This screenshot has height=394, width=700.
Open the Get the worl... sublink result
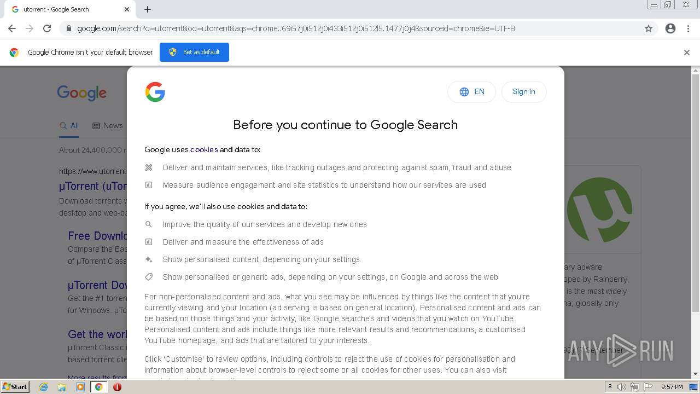coord(97,334)
